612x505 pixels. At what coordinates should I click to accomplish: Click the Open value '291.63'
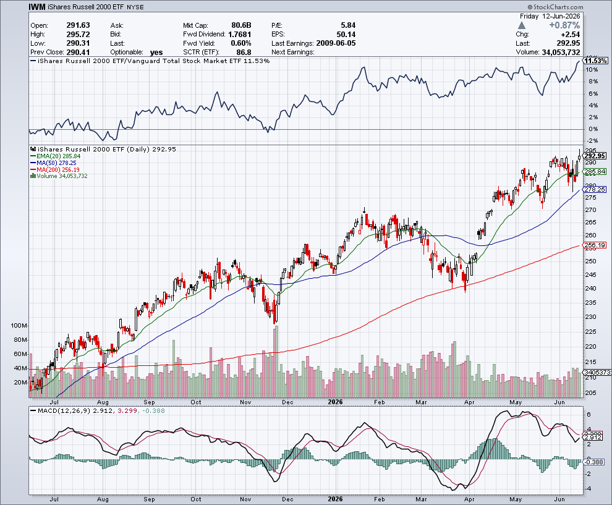point(78,25)
